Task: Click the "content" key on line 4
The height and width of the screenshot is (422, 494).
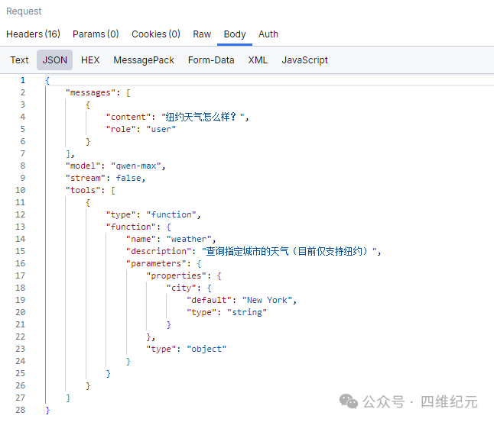Action: point(128,117)
